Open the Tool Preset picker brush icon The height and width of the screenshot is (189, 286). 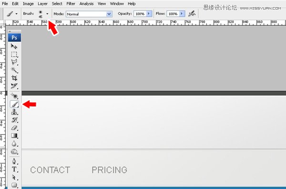point(10,14)
